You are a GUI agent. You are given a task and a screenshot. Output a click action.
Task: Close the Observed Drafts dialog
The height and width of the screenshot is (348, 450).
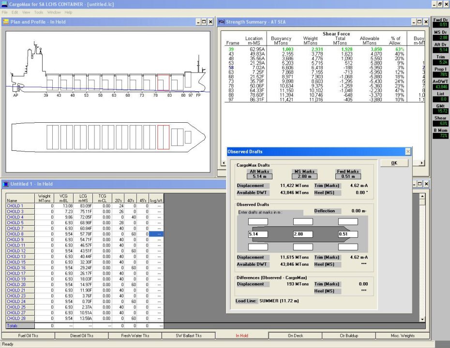[x=408, y=151]
